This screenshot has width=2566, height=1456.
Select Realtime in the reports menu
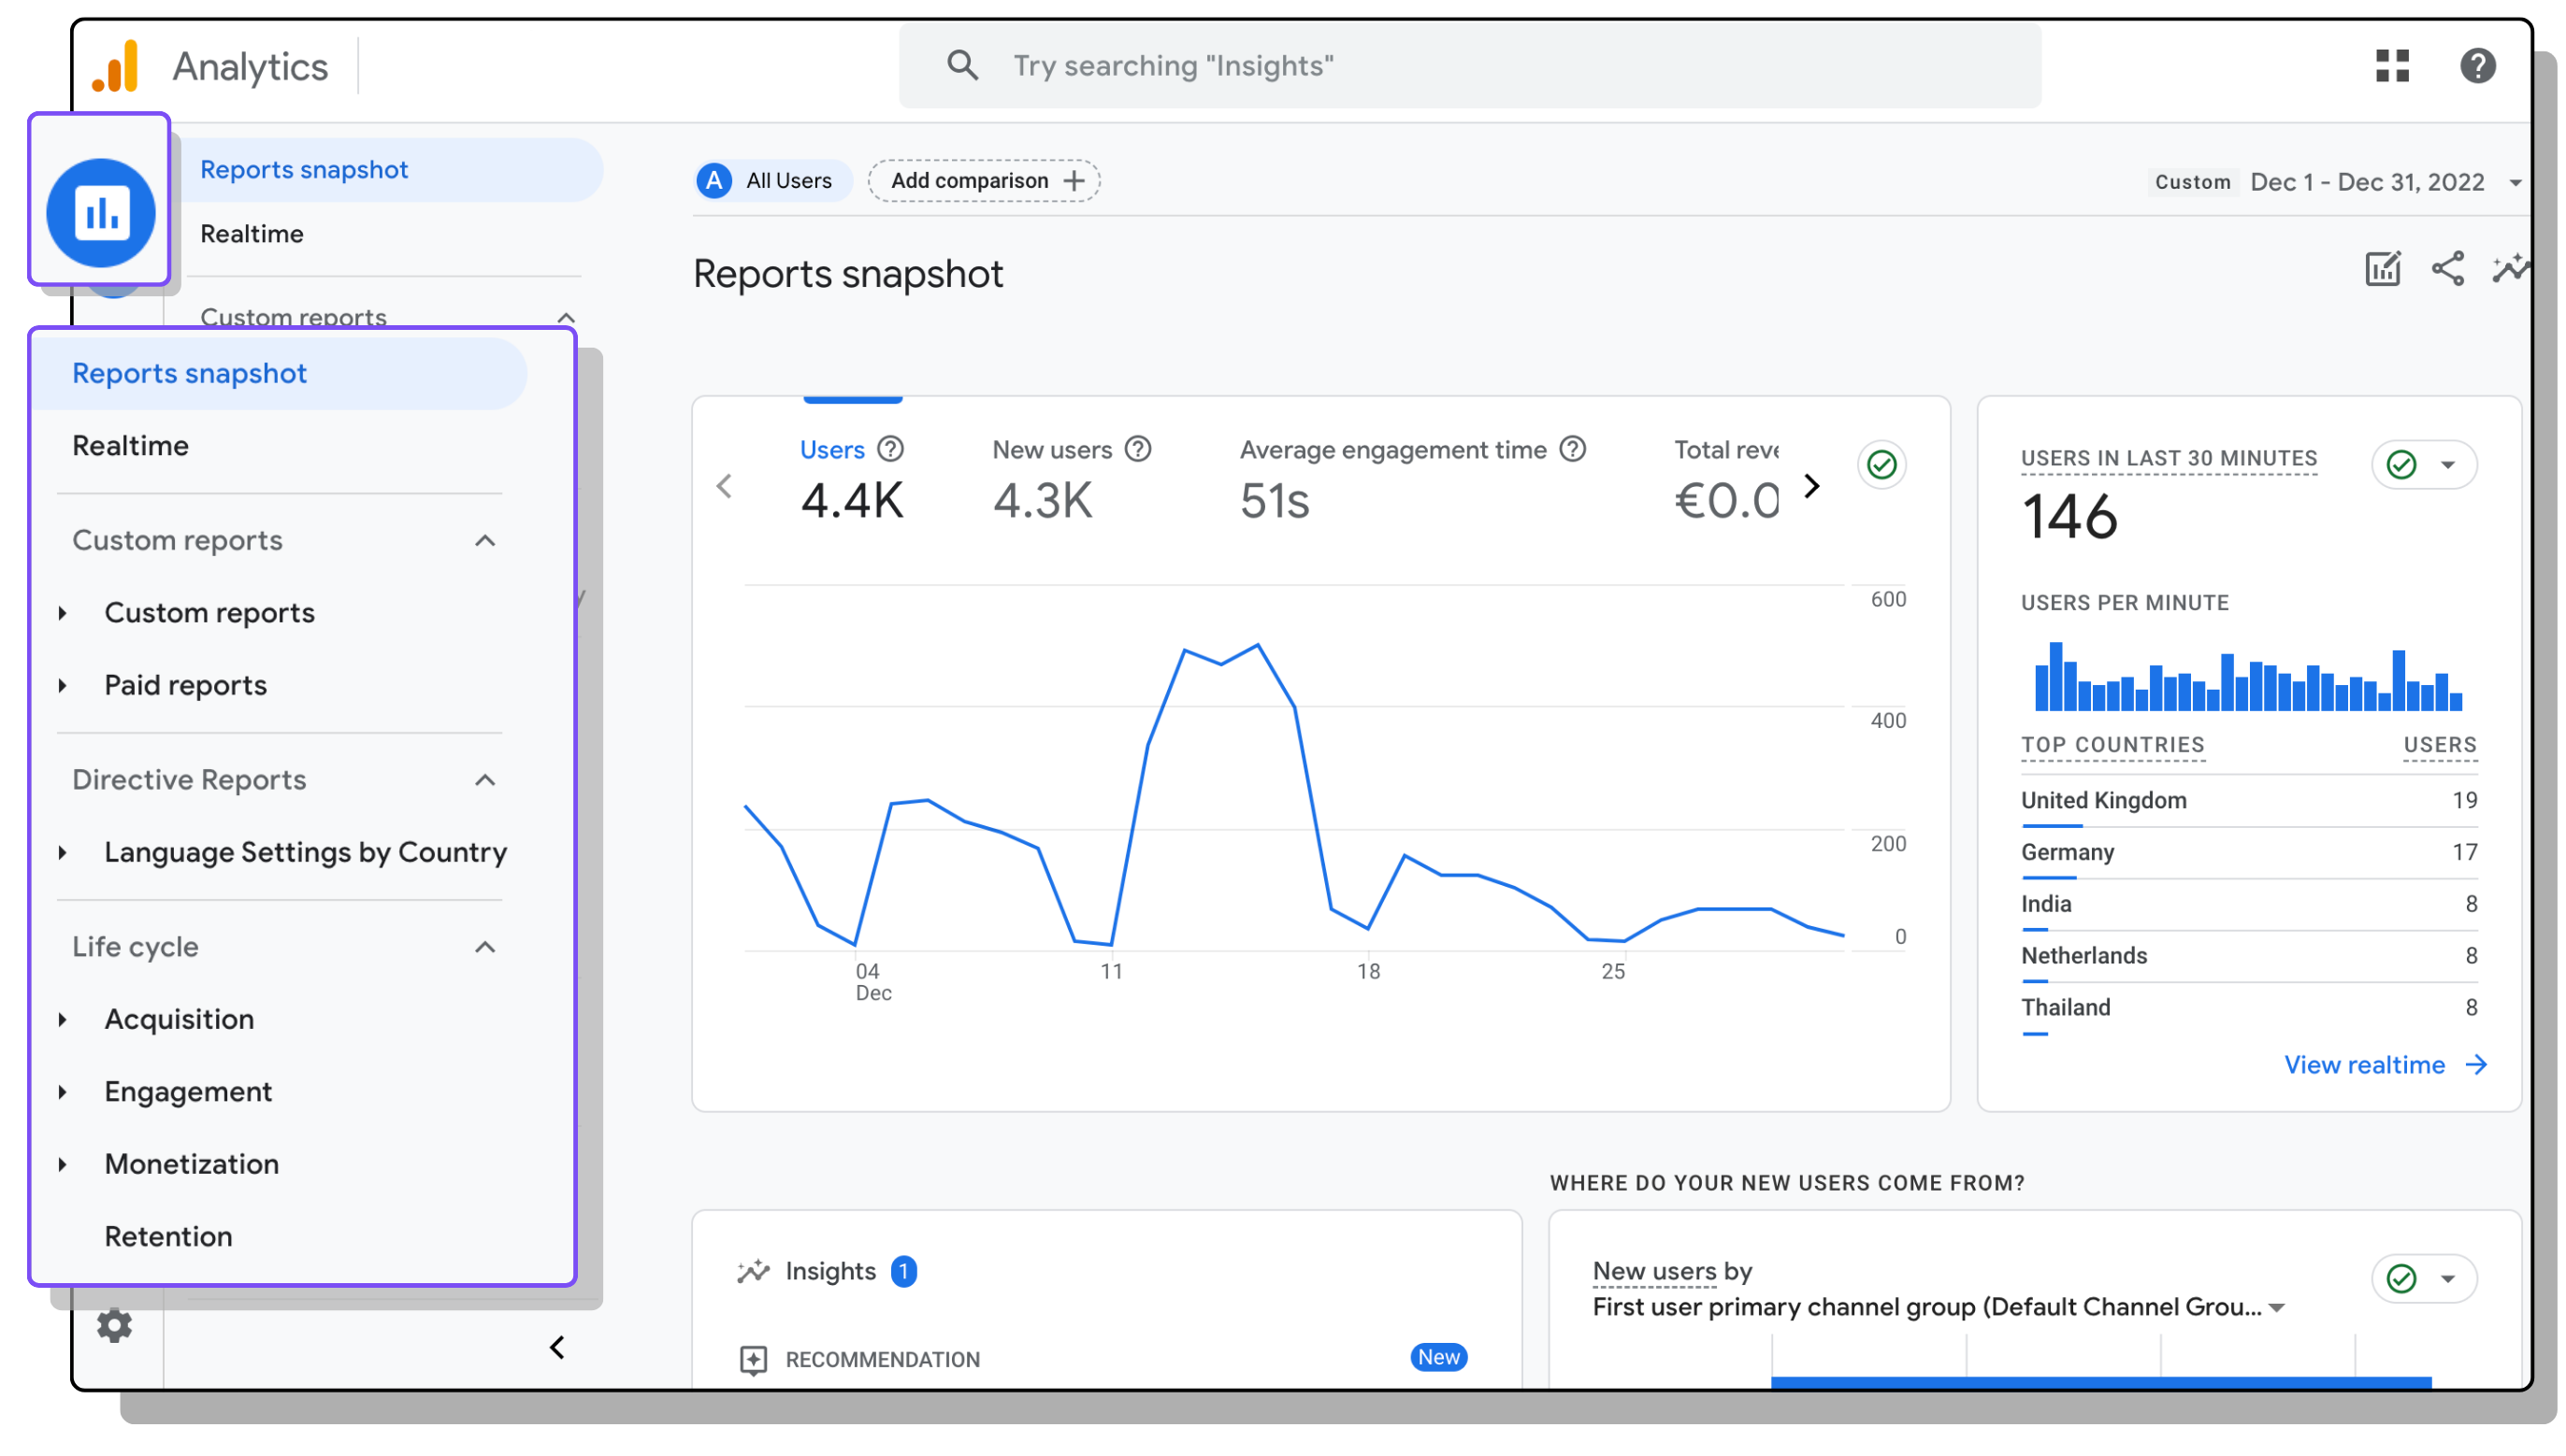click(x=131, y=446)
